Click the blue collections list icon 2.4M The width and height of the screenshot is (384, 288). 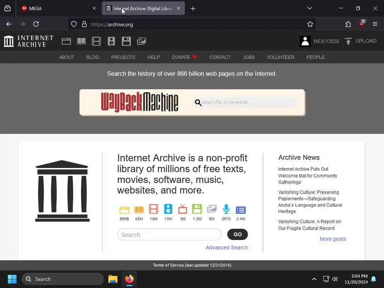[241, 210]
